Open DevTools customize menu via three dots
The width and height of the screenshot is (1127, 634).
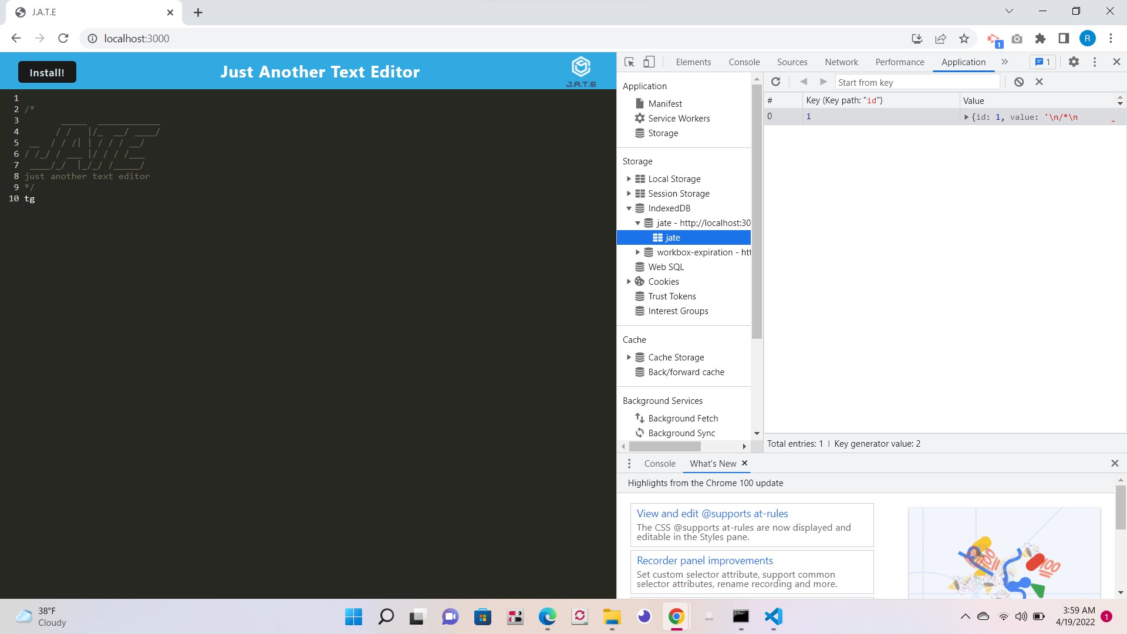click(x=1094, y=62)
